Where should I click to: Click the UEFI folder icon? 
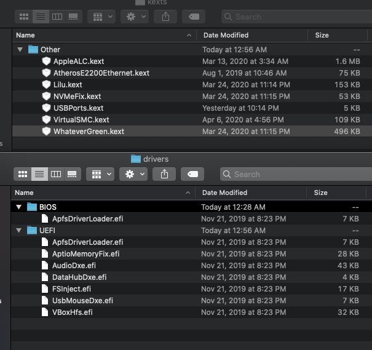tap(32, 231)
